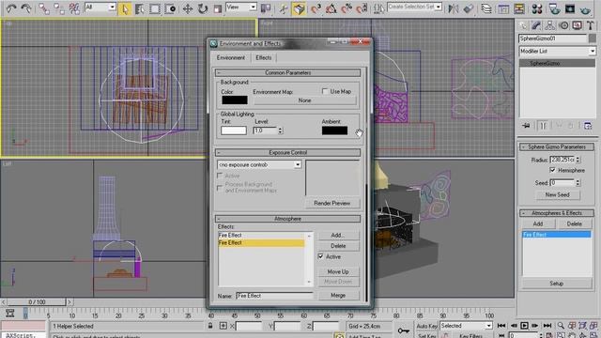Click the Merge button
Image resolution: width=601 pixels, height=338 pixels.
click(338, 295)
